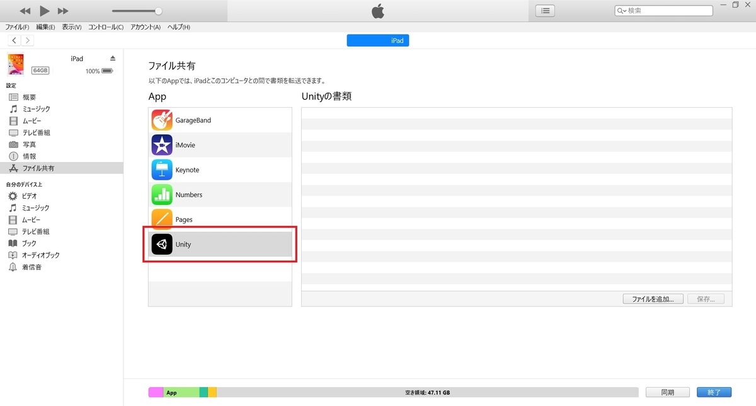The image size is (756, 406).
Task: Click the 空き領域: 47.11 GB label
Action: [x=427, y=392]
